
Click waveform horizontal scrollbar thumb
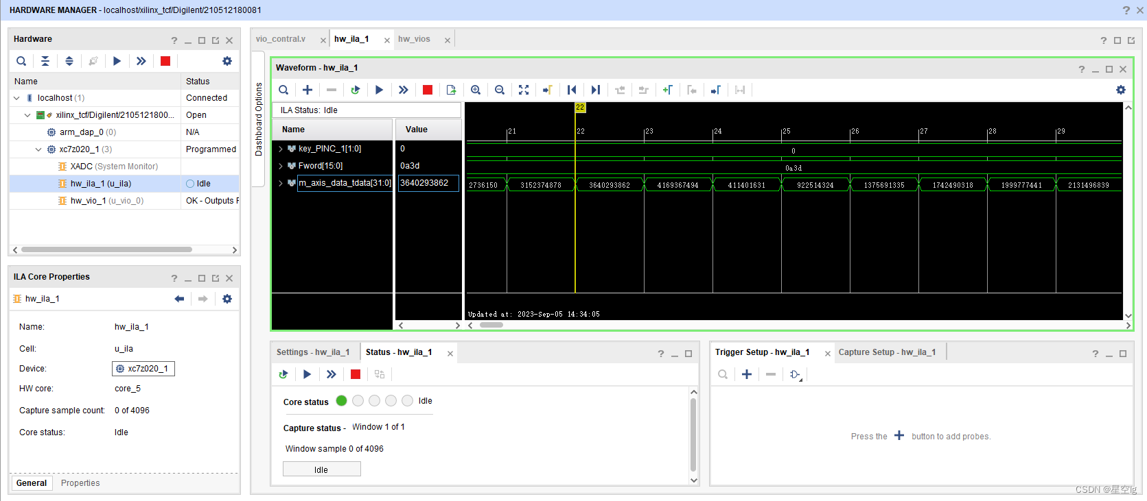click(x=491, y=325)
